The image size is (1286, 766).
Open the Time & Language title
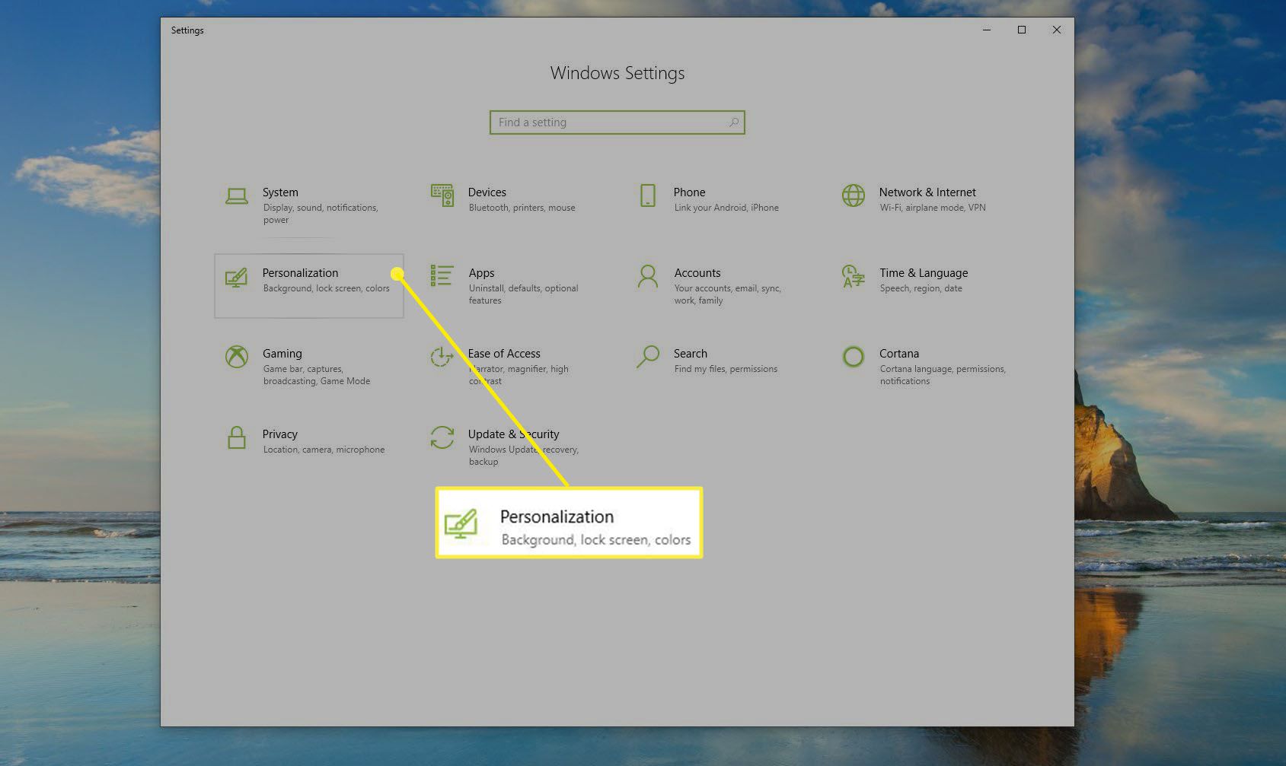click(x=924, y=273)
